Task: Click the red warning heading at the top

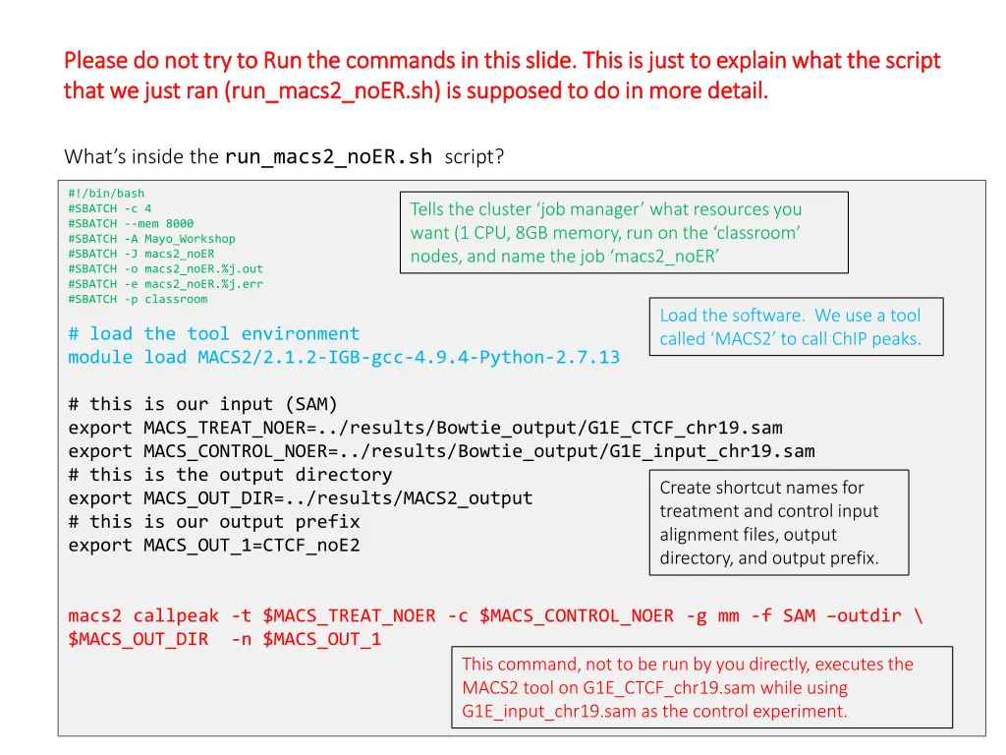Action: click(x=501, y=76)
